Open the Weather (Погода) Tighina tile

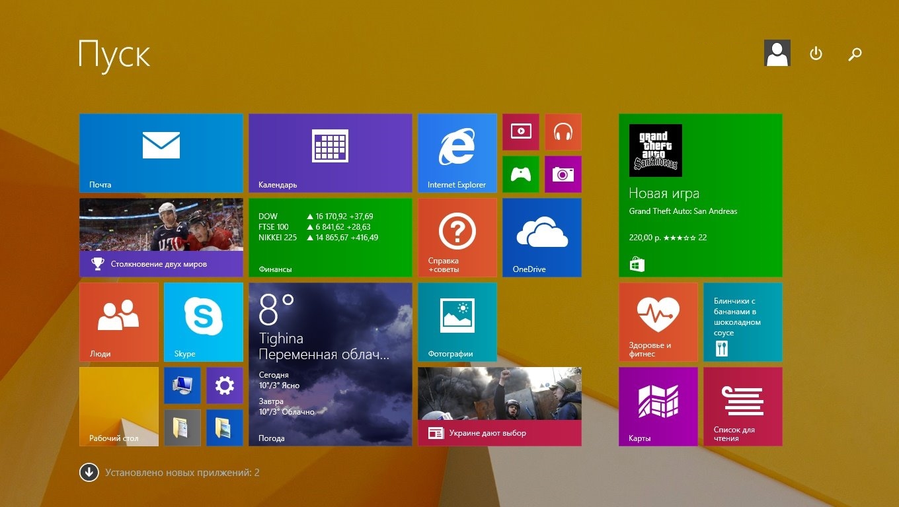pos(330,364)
